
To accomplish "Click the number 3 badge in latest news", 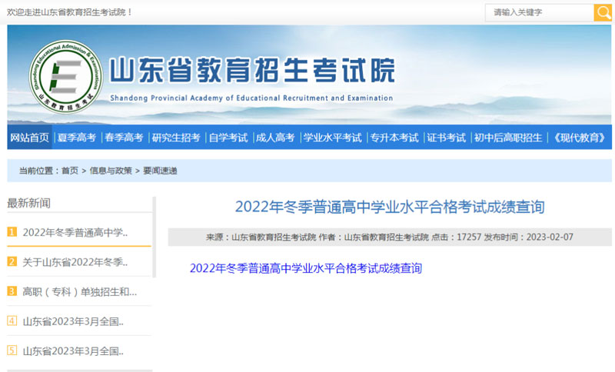I will coord(12,291).
